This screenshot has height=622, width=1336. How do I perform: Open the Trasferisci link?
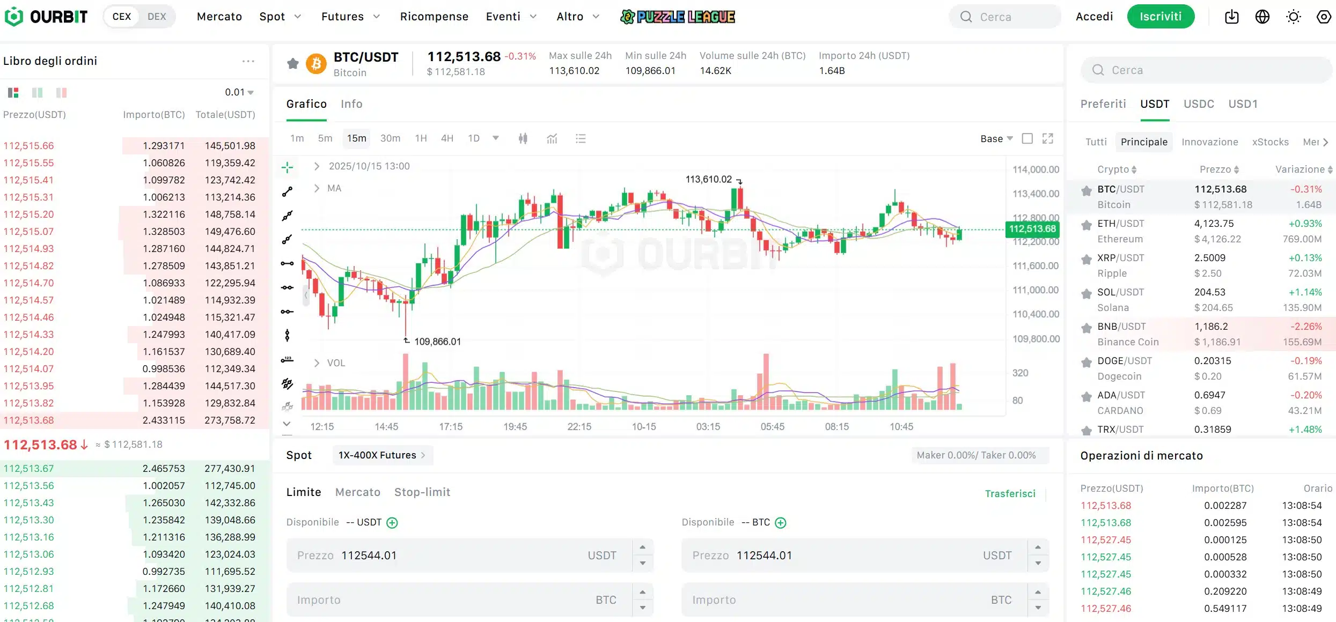coord(1010,493)
